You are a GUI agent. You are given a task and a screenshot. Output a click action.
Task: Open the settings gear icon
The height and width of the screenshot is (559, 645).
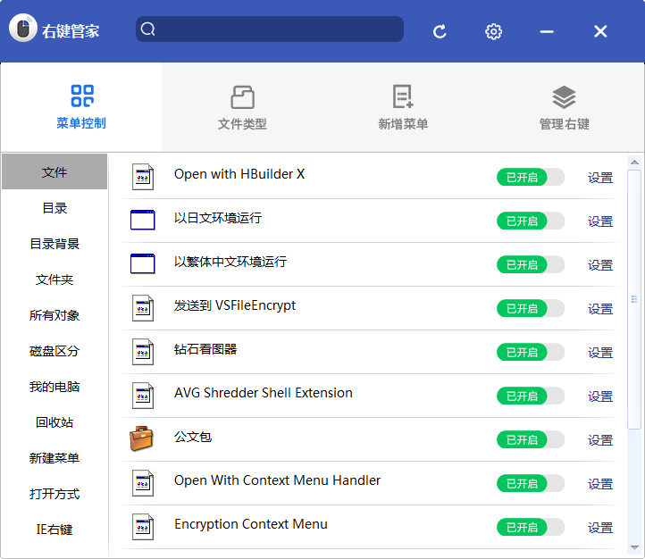pos(493,31)
